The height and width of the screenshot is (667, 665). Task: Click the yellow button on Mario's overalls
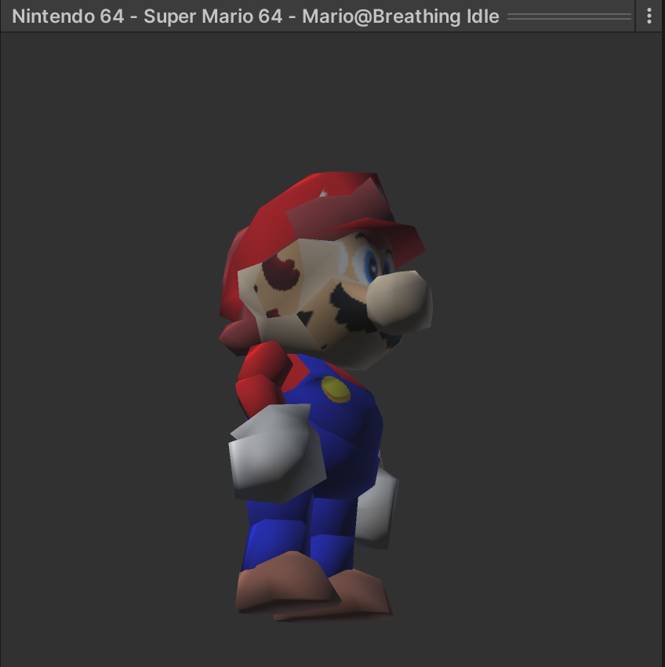(336, 388)
